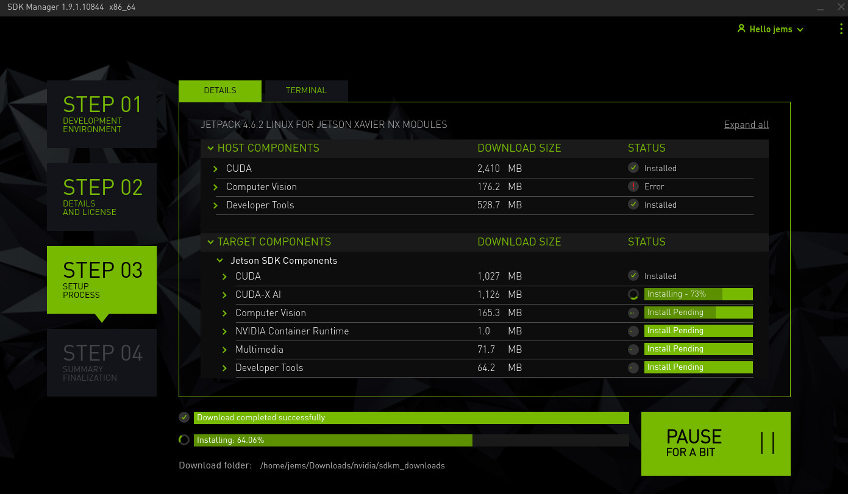
Task: Collapse the Jetson SDK Components group
Action: tap(220, 261)
